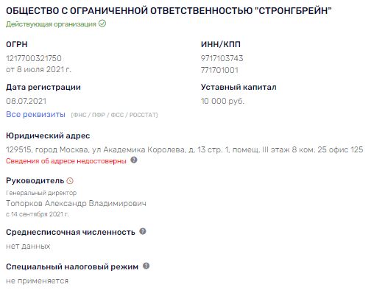Click the green active organization checkmark icon

[x=102, y=24]
